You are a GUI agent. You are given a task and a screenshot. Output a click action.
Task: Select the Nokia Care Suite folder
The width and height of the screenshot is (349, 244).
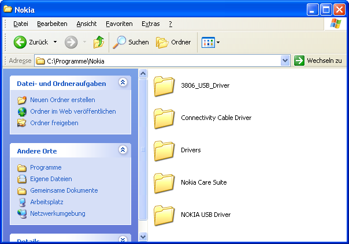coord(203,182)
